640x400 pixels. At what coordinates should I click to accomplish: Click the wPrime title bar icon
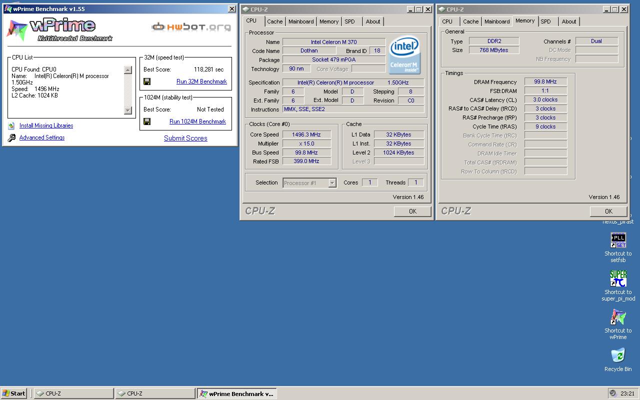click(x=8, y=9)
